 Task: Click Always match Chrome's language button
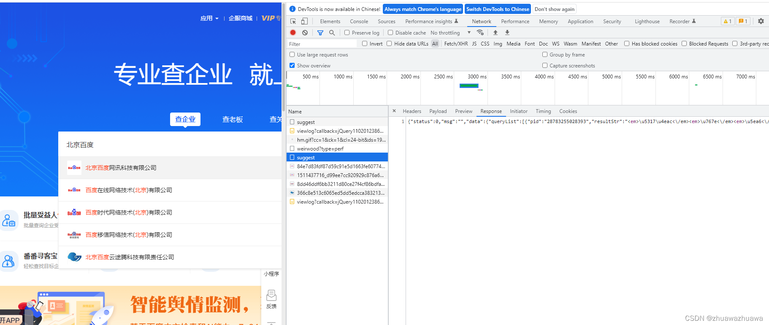point(423,9)
